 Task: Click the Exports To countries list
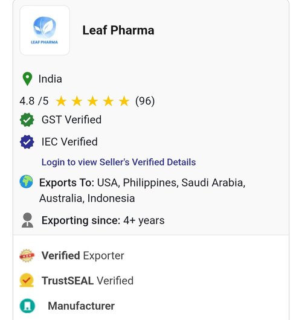[142, 190]
